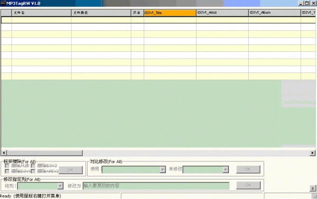Click the ID3V1_Title column header

point(170,13)
